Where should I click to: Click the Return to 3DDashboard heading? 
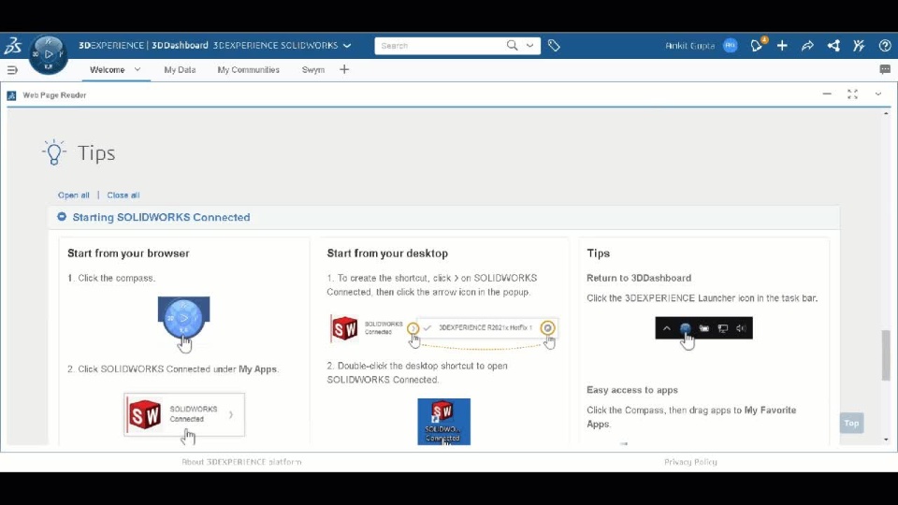click(639, 278)
